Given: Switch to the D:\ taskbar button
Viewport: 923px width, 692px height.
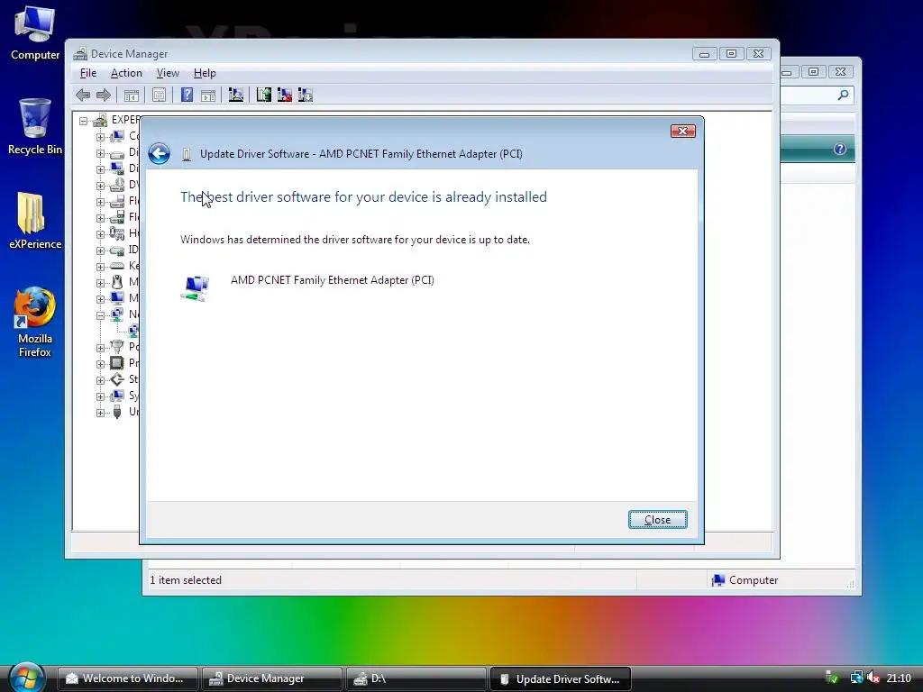Looking at the screenshot, I should pos(416,678).
